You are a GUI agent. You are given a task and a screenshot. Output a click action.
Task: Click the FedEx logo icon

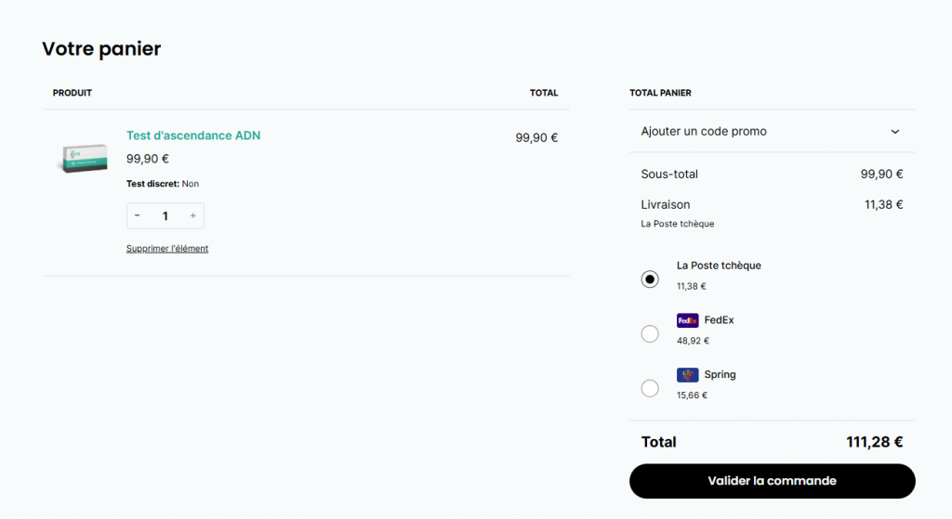pos(687,320)
